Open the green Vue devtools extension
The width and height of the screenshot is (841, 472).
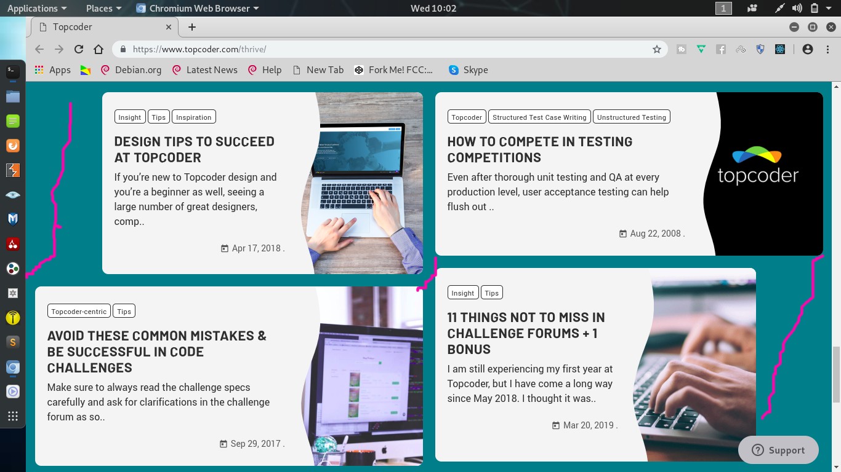tap(701, 49)
